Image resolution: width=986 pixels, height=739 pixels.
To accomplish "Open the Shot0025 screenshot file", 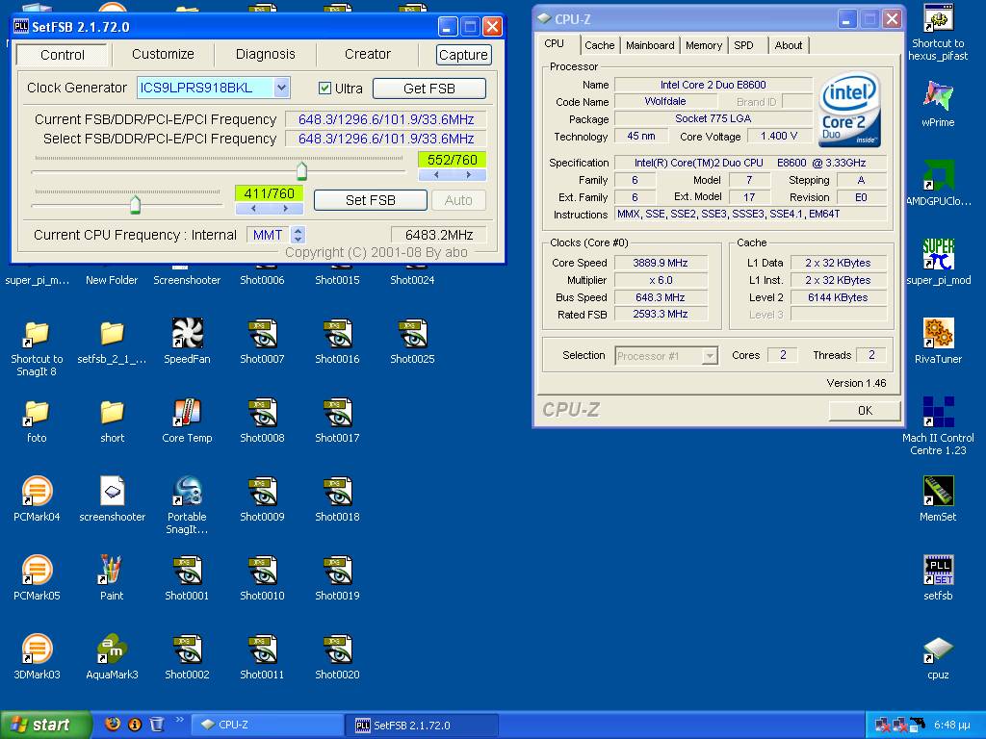I will [x=412, y=333].
